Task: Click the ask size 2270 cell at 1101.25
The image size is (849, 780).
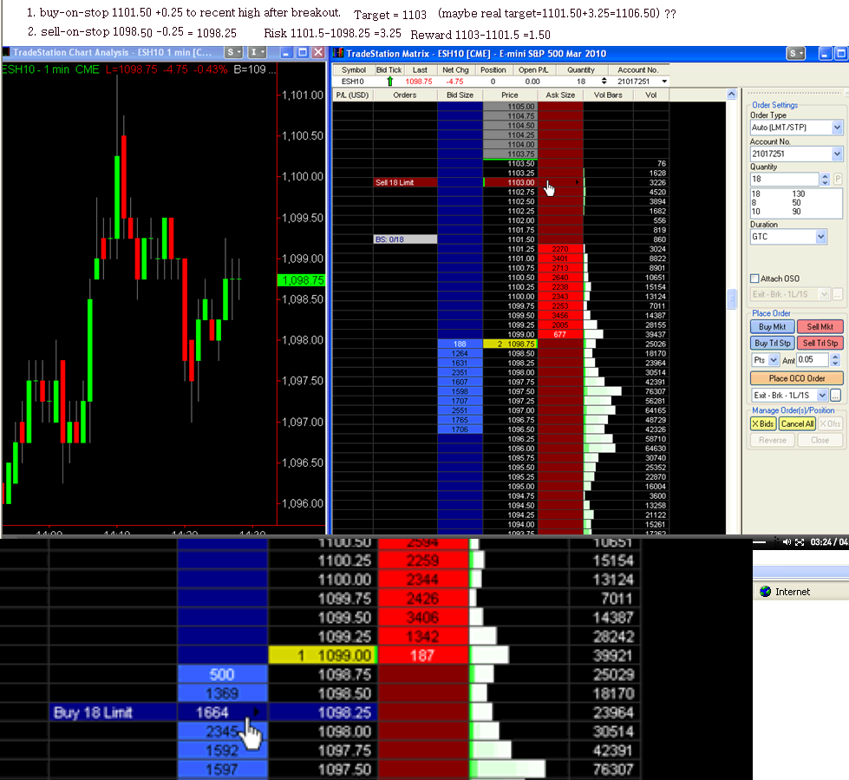Action: pos(560,249)
